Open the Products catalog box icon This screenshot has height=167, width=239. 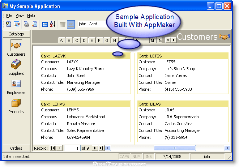[x=16, y=103]
